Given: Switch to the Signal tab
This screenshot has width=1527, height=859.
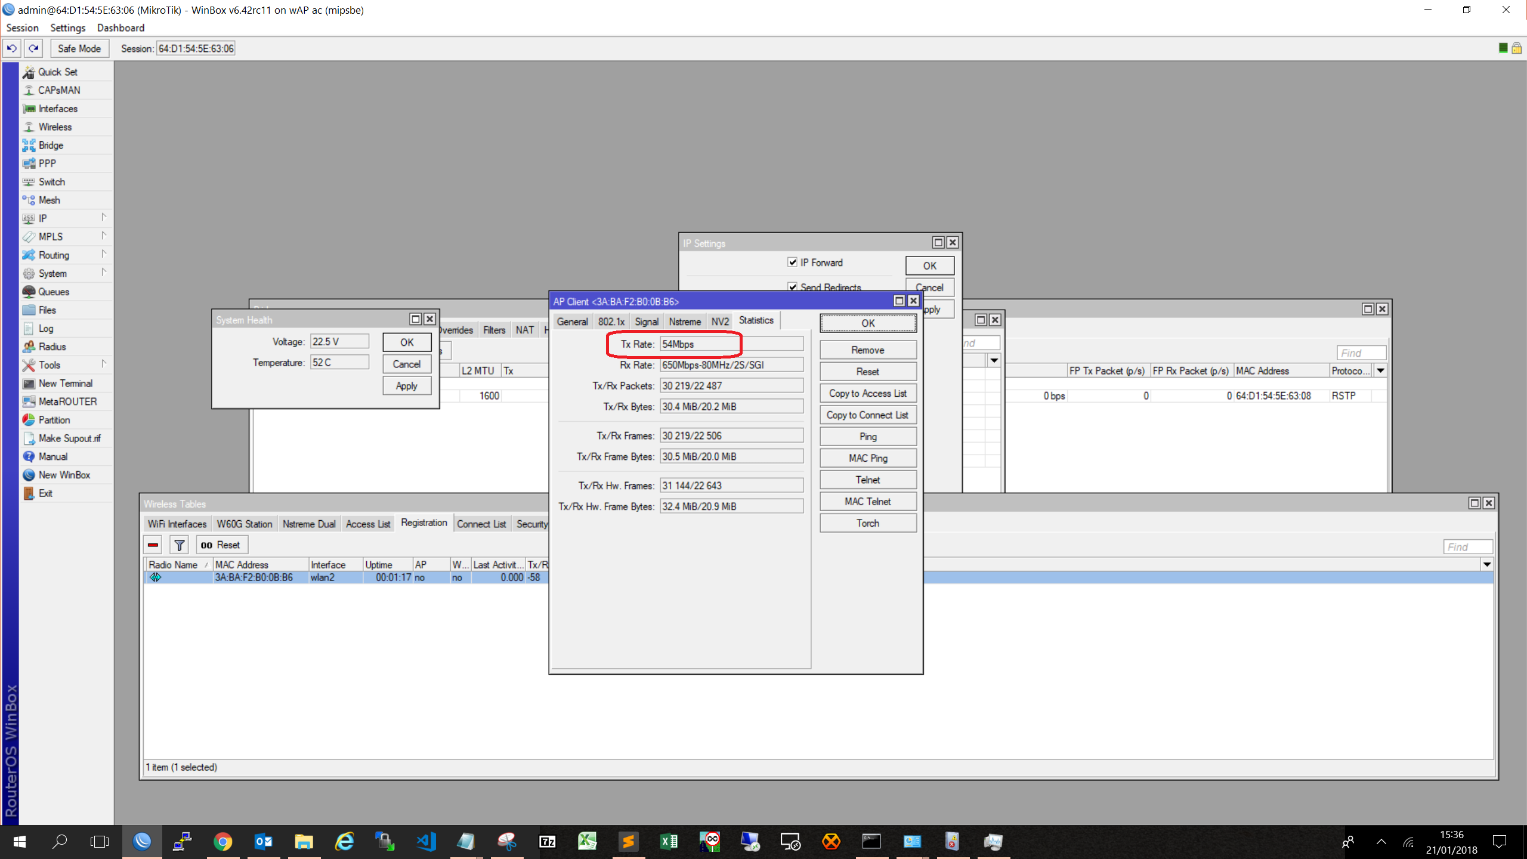Looking at the screenshot, I should [x=646, y=322].
